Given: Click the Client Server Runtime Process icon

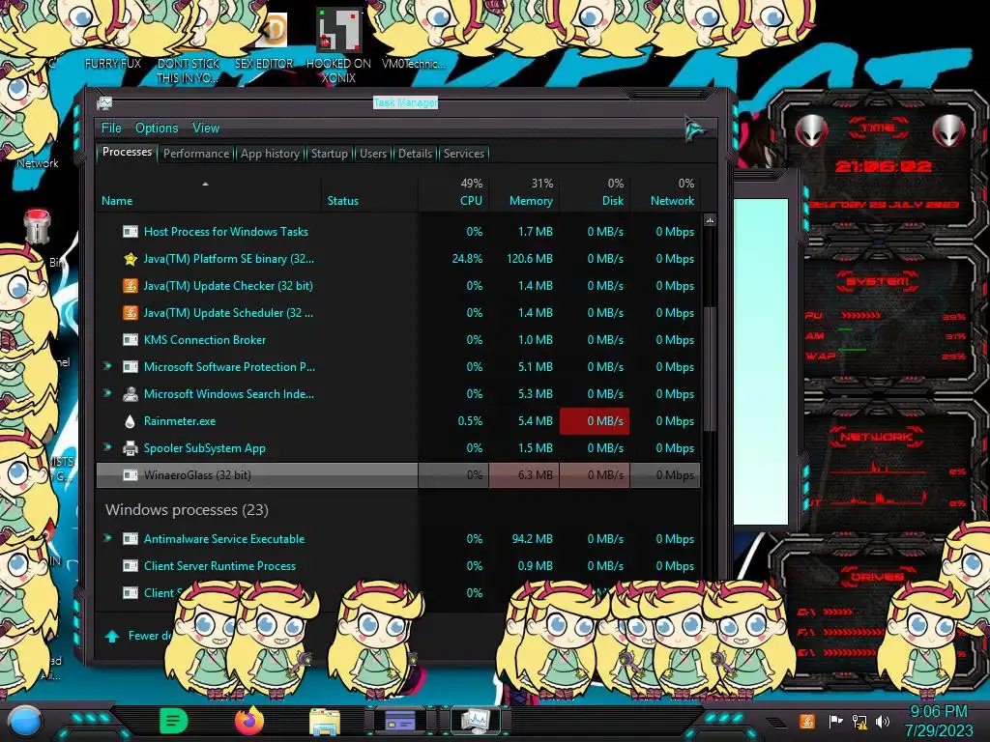Looking at the screenshot, I should [131, 566].
